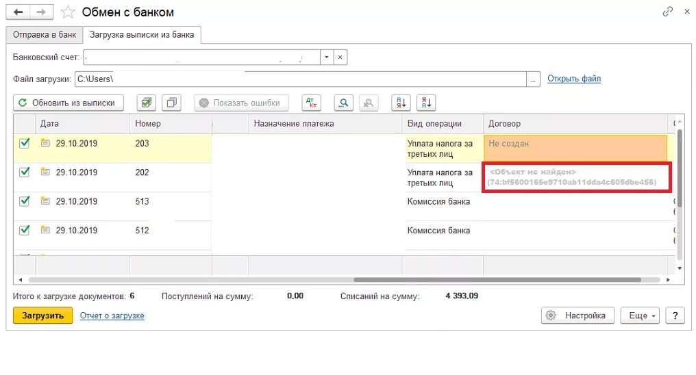Uncheck the checkbox for document 512

pyautogui.click(x=25, y=230)
